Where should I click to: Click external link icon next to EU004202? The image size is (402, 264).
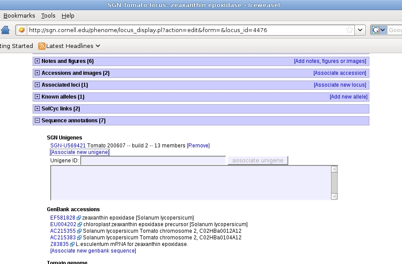[x=80, y=224]
